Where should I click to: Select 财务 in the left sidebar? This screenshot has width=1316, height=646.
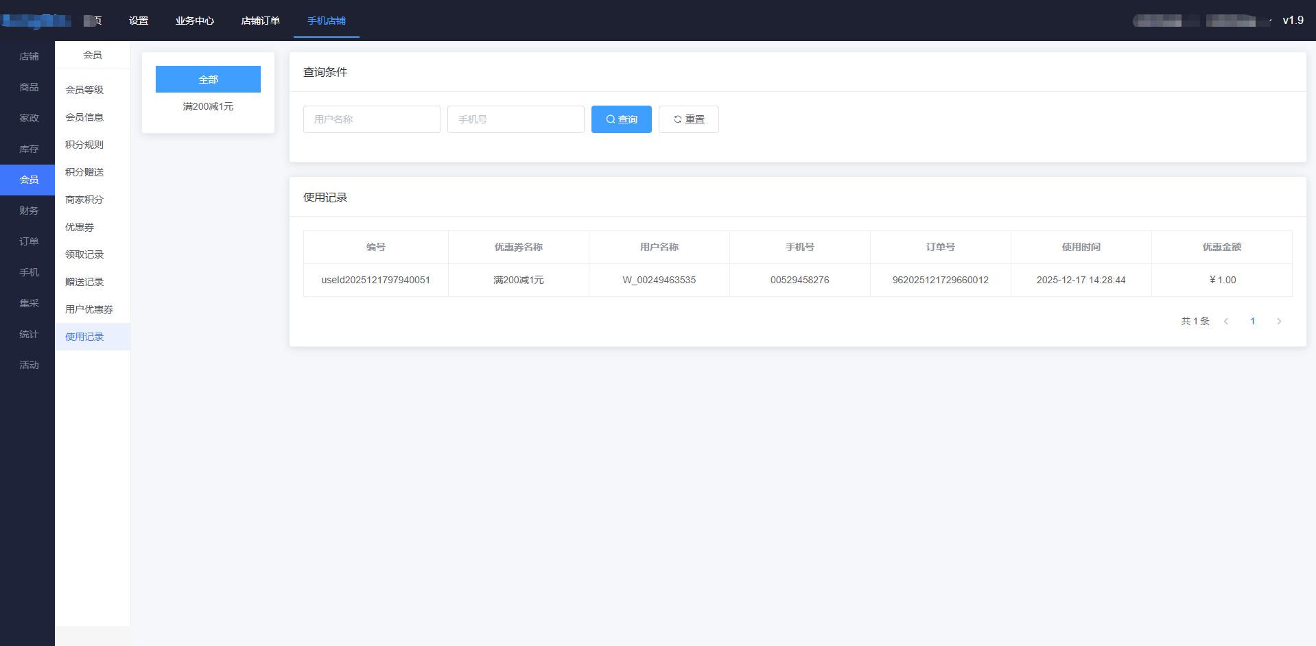tap(29, 211)
